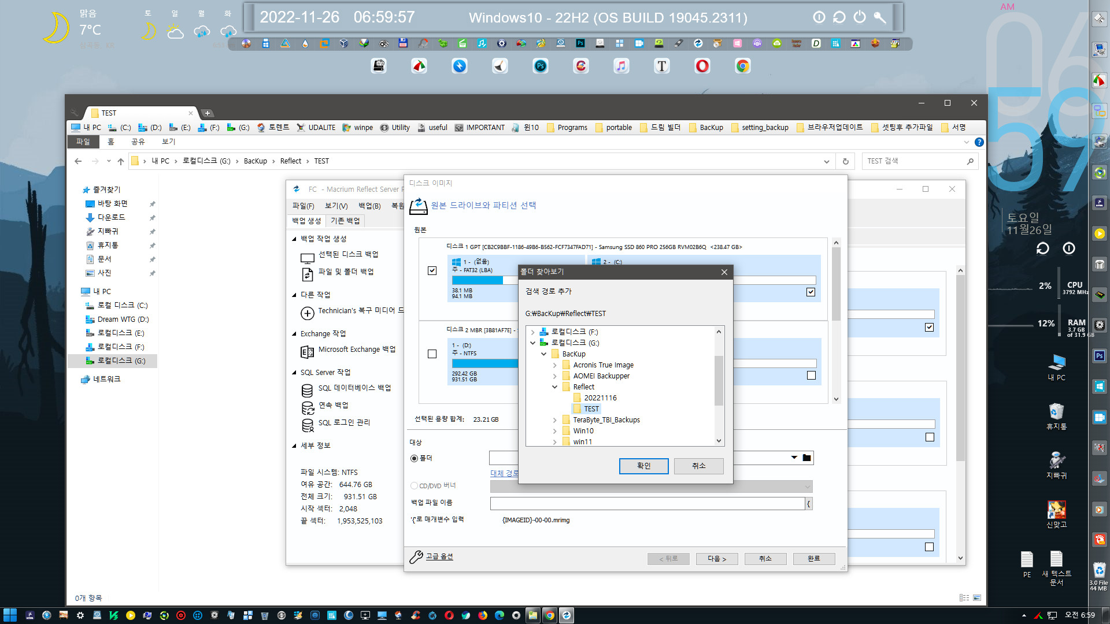Click the Finish button in wizard
This screenshot has height=624, width=1110.
[813, 559]
